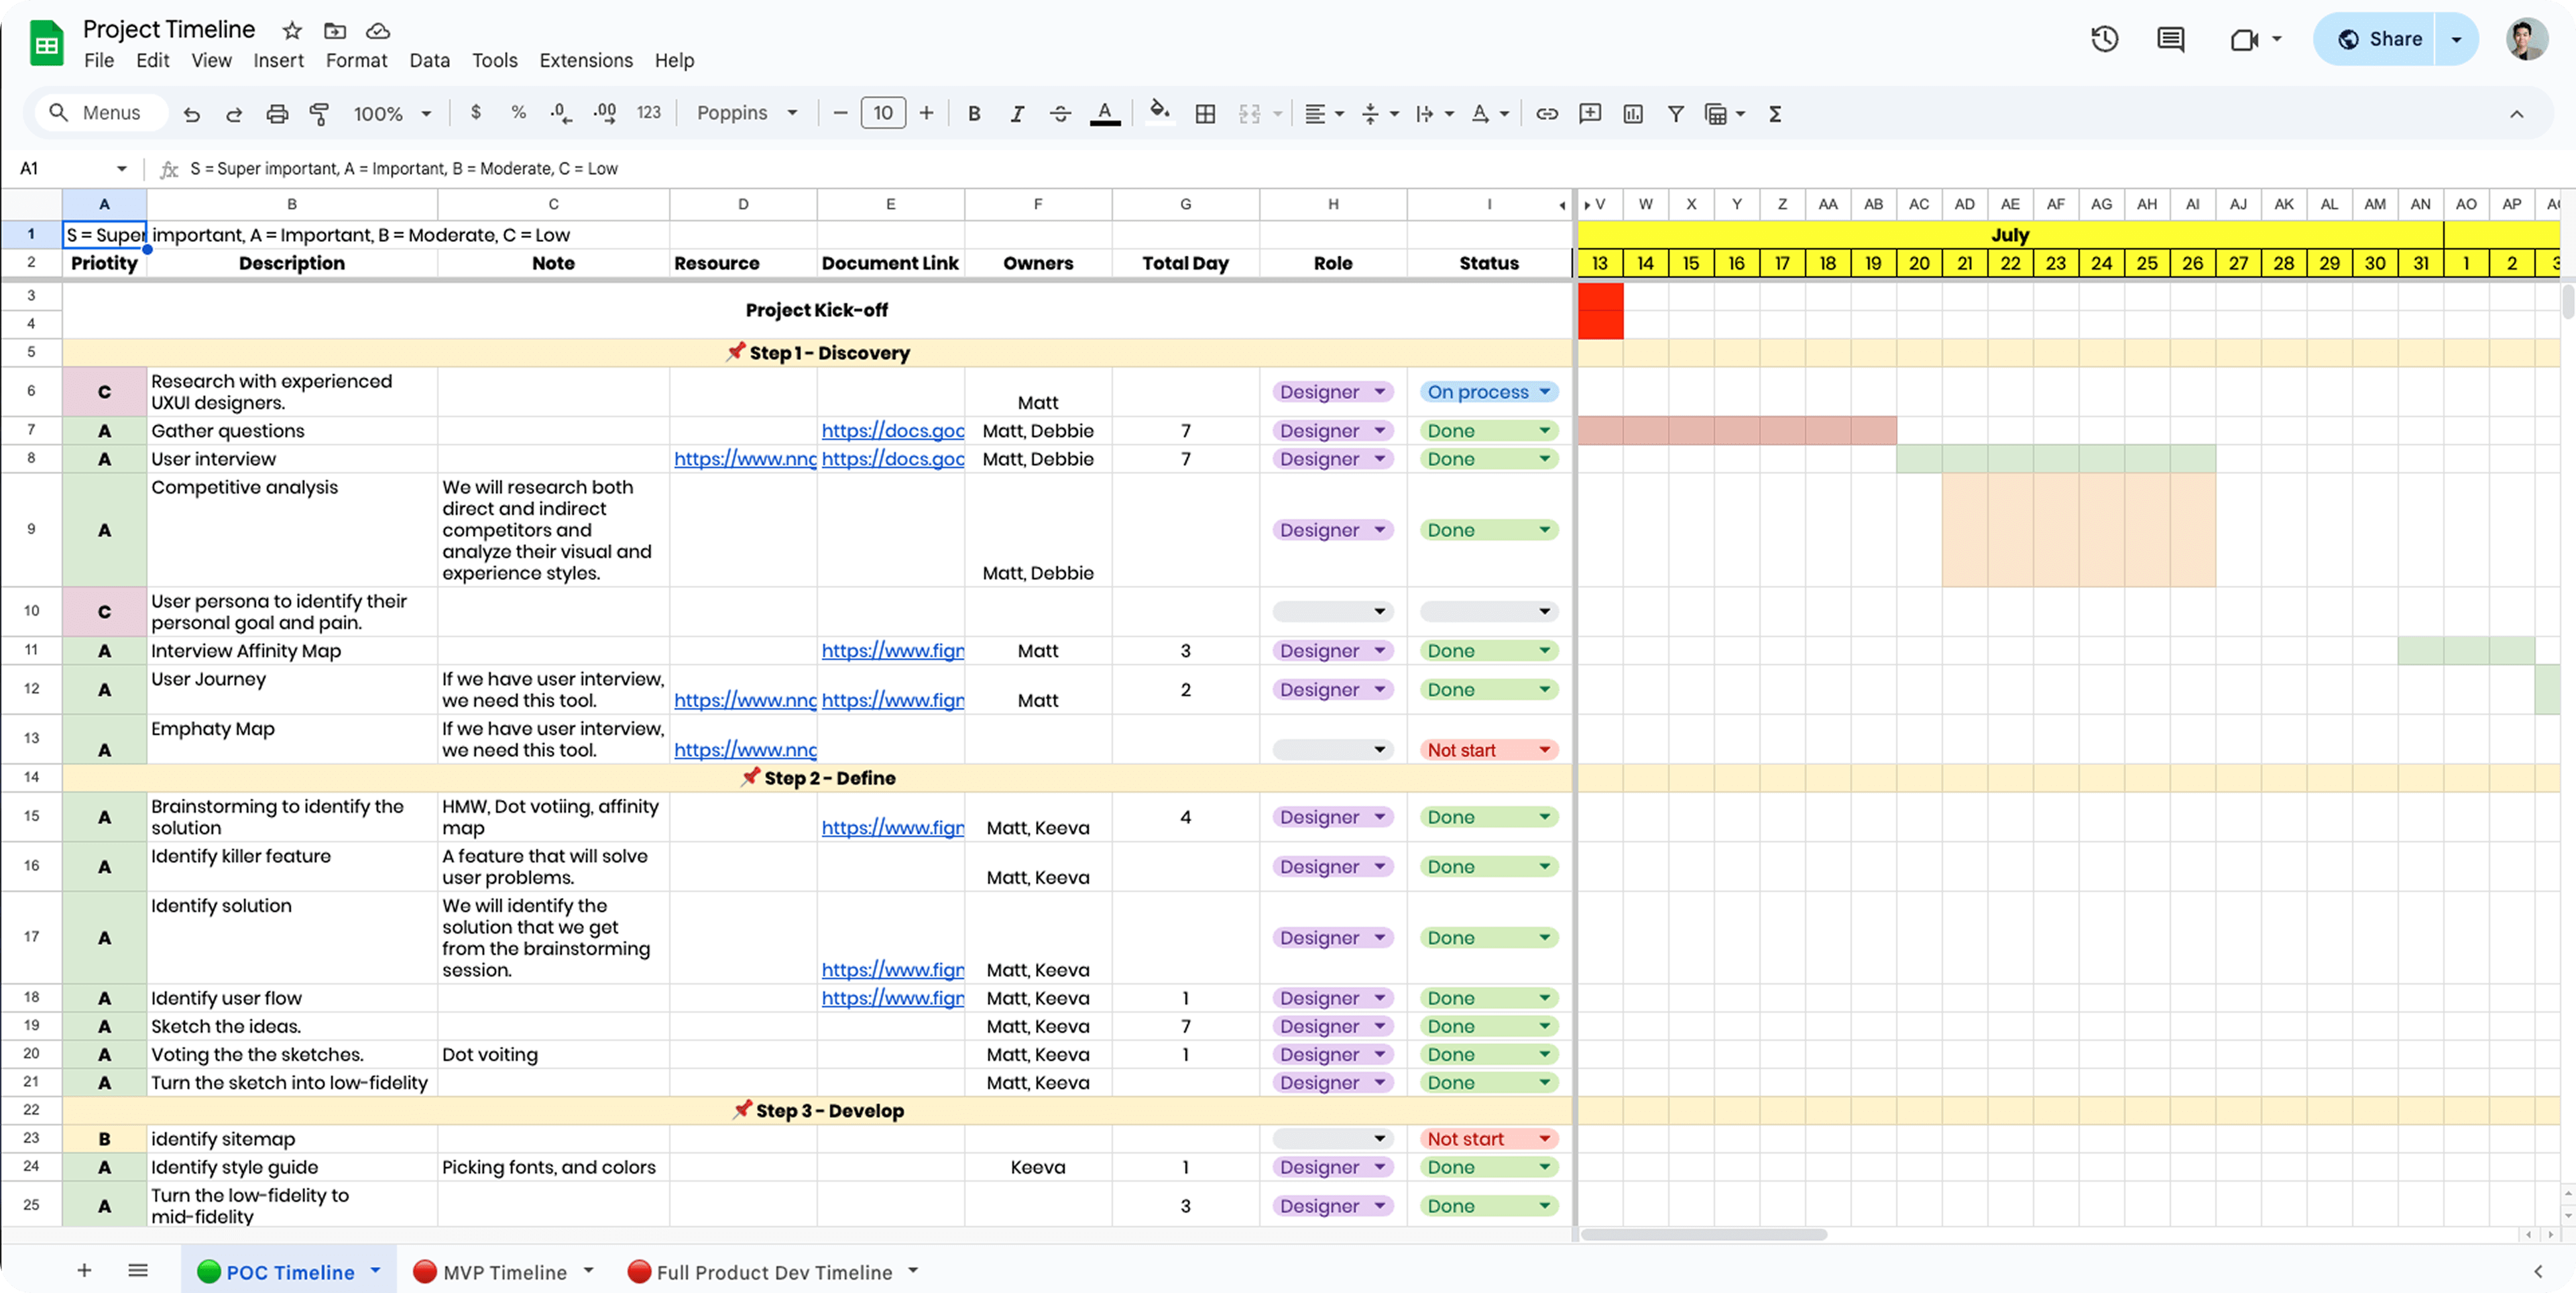The image size is (2576, 1293).
Task: Open more number formats 123
Action: [648, 113]
